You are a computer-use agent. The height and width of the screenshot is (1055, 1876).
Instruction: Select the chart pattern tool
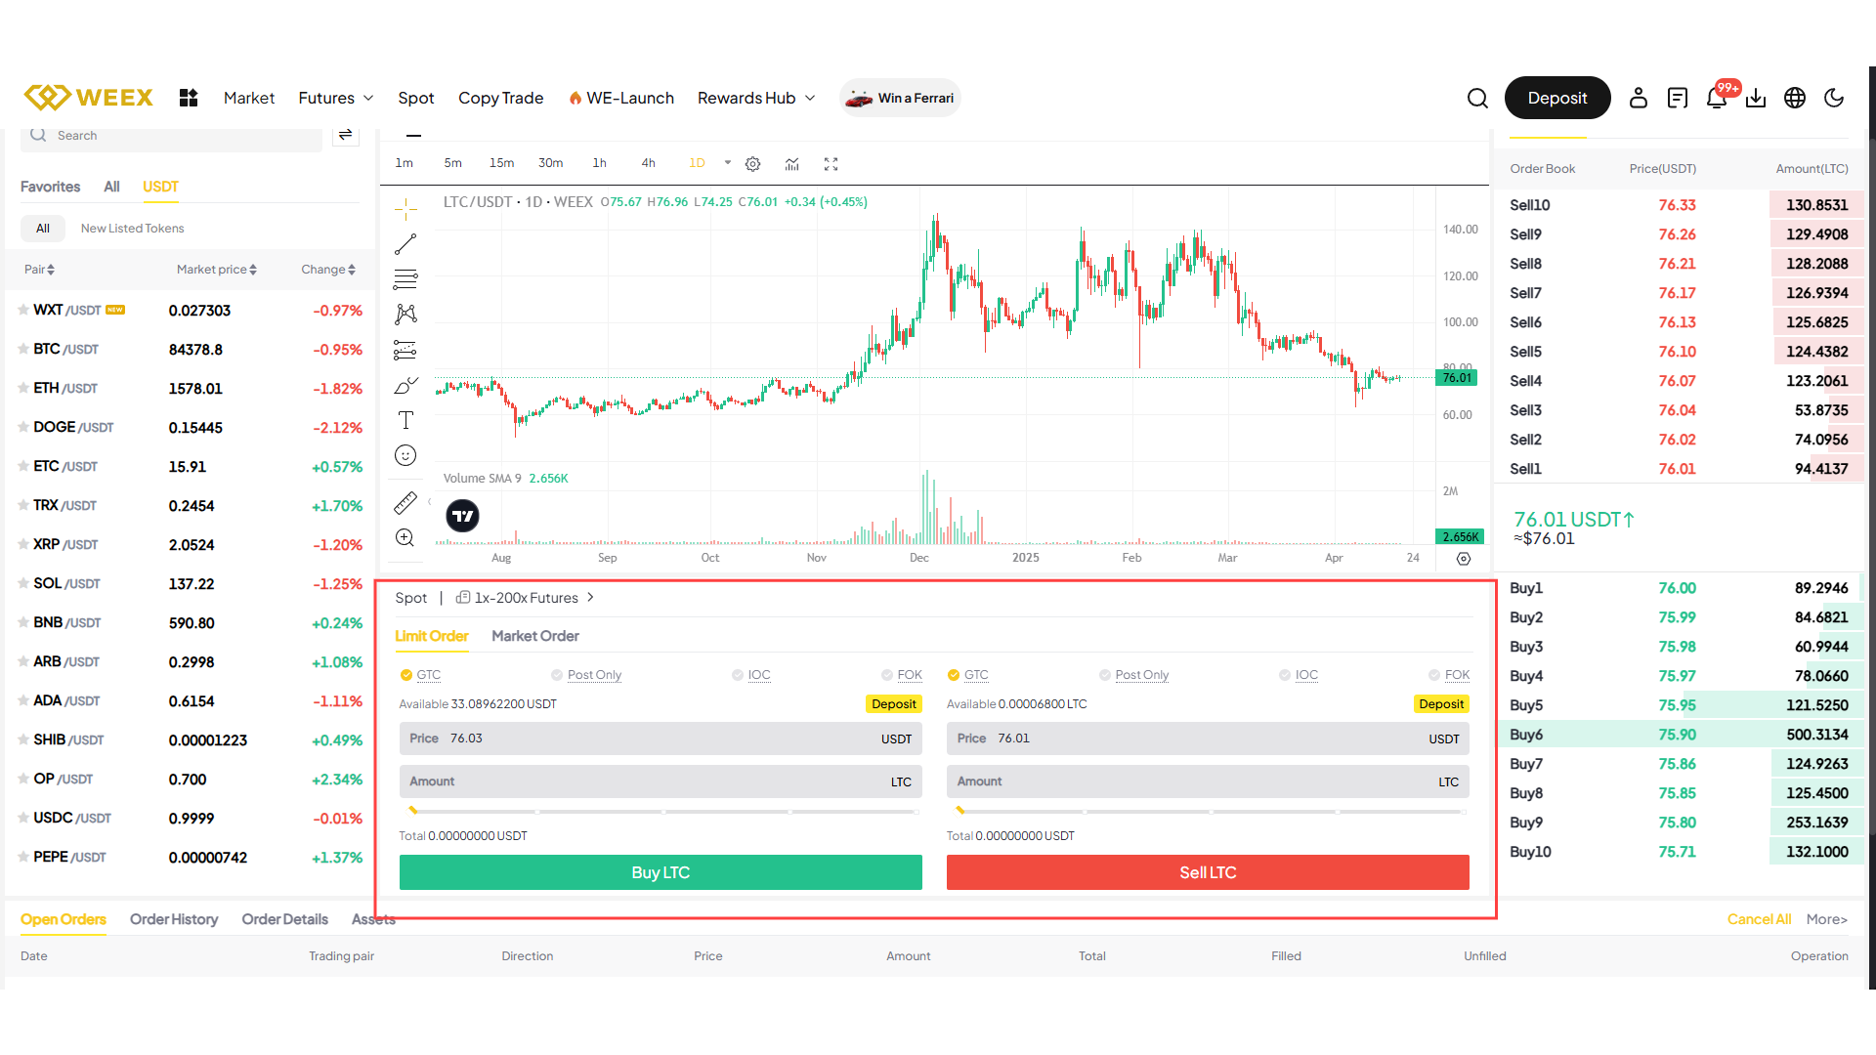tap(405, 314)
